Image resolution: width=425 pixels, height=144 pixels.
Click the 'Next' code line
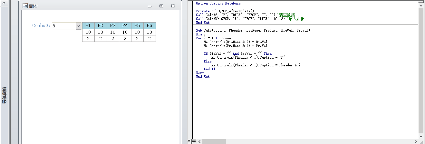200,73
